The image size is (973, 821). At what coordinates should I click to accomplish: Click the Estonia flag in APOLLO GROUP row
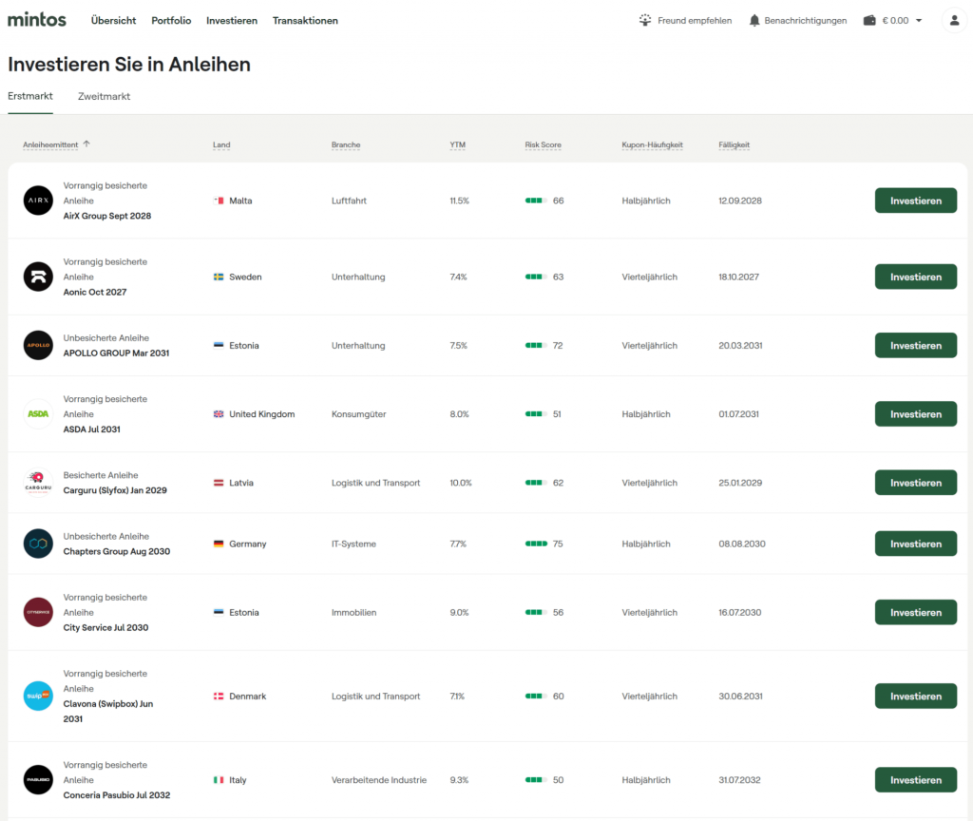pos(219,345)
